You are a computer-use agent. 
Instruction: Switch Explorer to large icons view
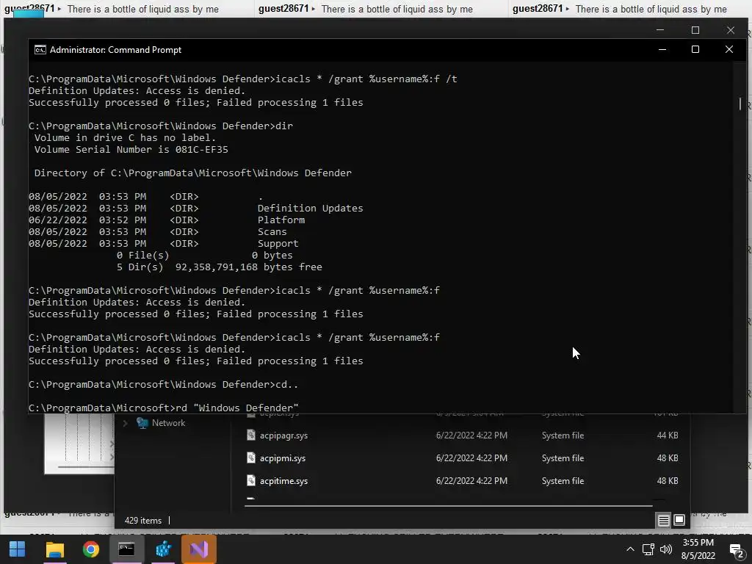(679, 520)
